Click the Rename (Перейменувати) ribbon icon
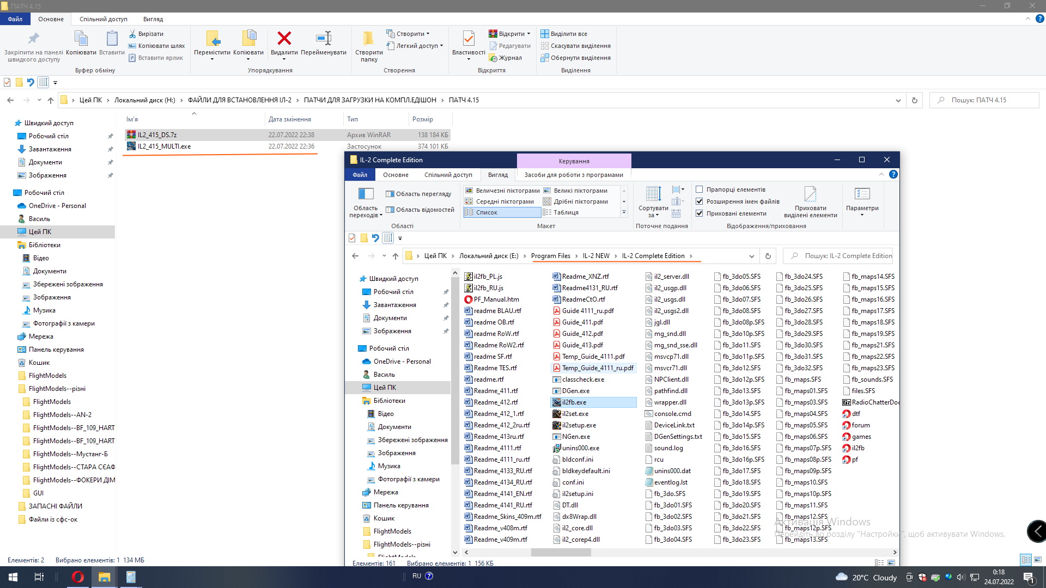Image resolution: width=1046 pixels, height=588 pixels. coord(324,39)
